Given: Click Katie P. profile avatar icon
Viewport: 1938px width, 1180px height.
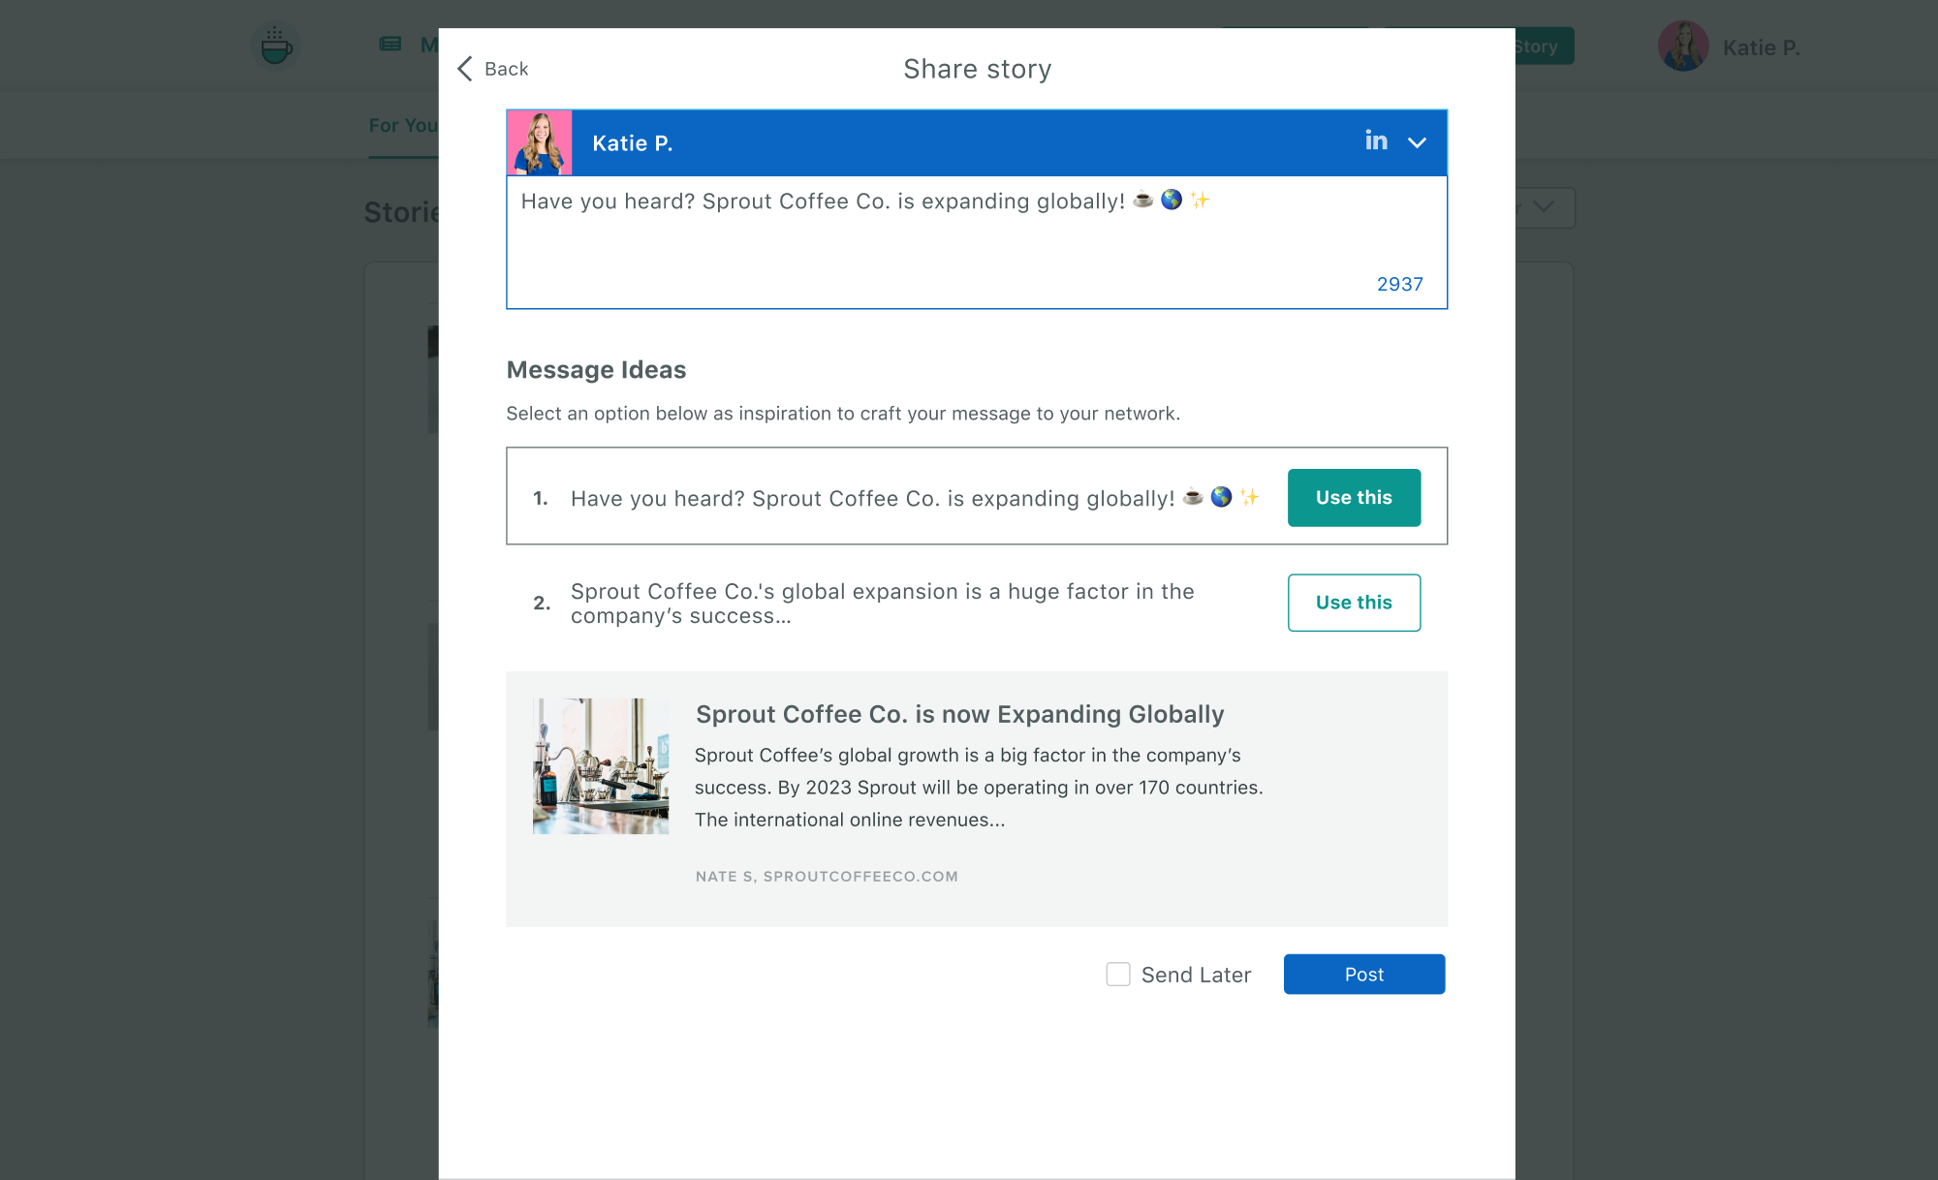Looking at the screenshot, I should (x=542, y=141).
